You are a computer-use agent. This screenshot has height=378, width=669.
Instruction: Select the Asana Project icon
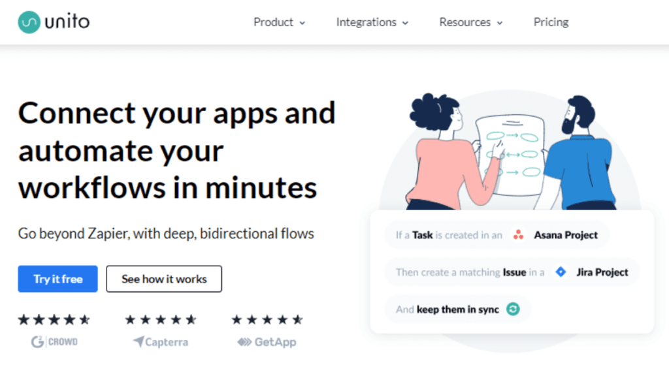(518, 235)
